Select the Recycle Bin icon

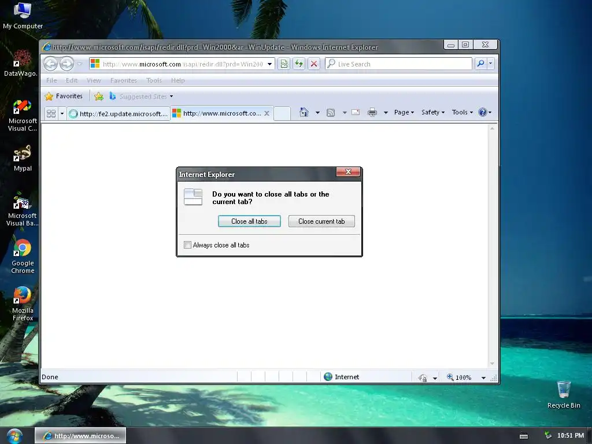tap(564, 395)
